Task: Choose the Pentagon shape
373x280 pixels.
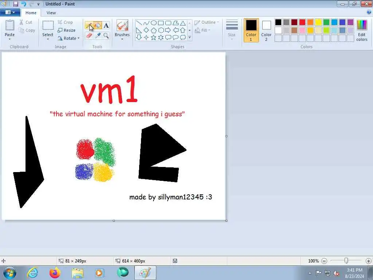Action: pos(154,30)
